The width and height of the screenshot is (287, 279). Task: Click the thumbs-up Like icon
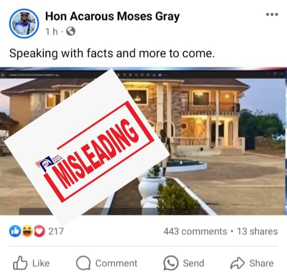[x=20, y=263]
